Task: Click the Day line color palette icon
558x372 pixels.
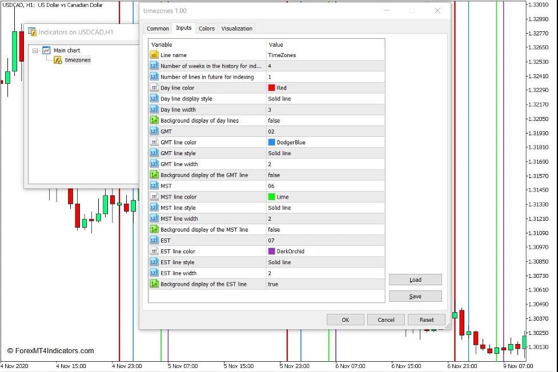Action: pos(154,88)
